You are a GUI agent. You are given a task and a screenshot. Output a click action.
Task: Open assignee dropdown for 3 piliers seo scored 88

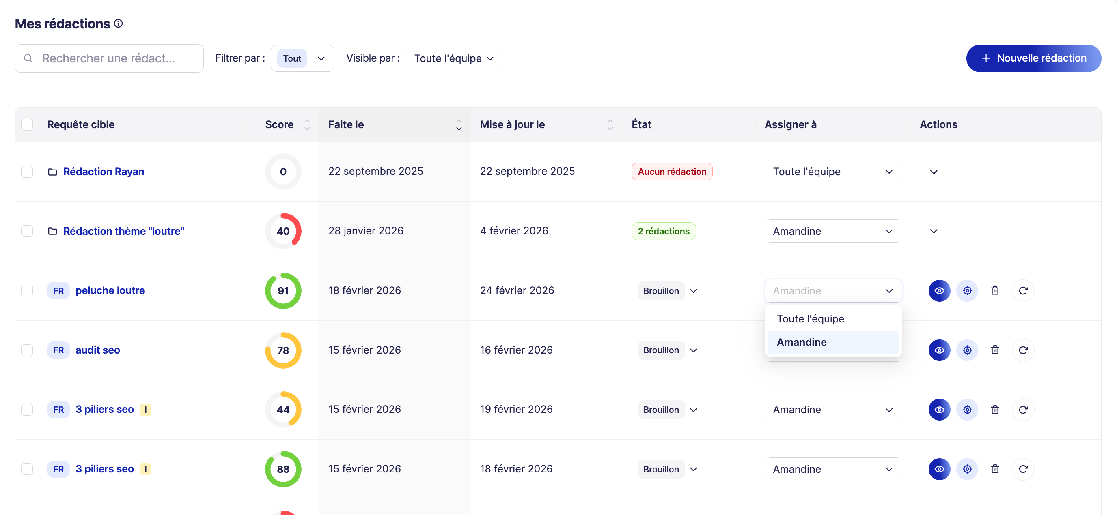(x=833, y=469)
